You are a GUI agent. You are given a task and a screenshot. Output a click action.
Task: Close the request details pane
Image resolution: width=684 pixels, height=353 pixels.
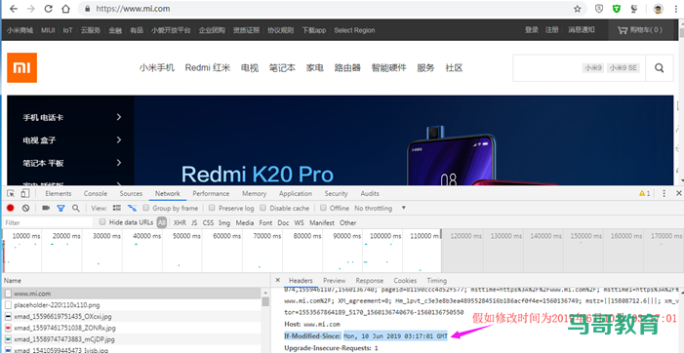click(x=278, y=280)
